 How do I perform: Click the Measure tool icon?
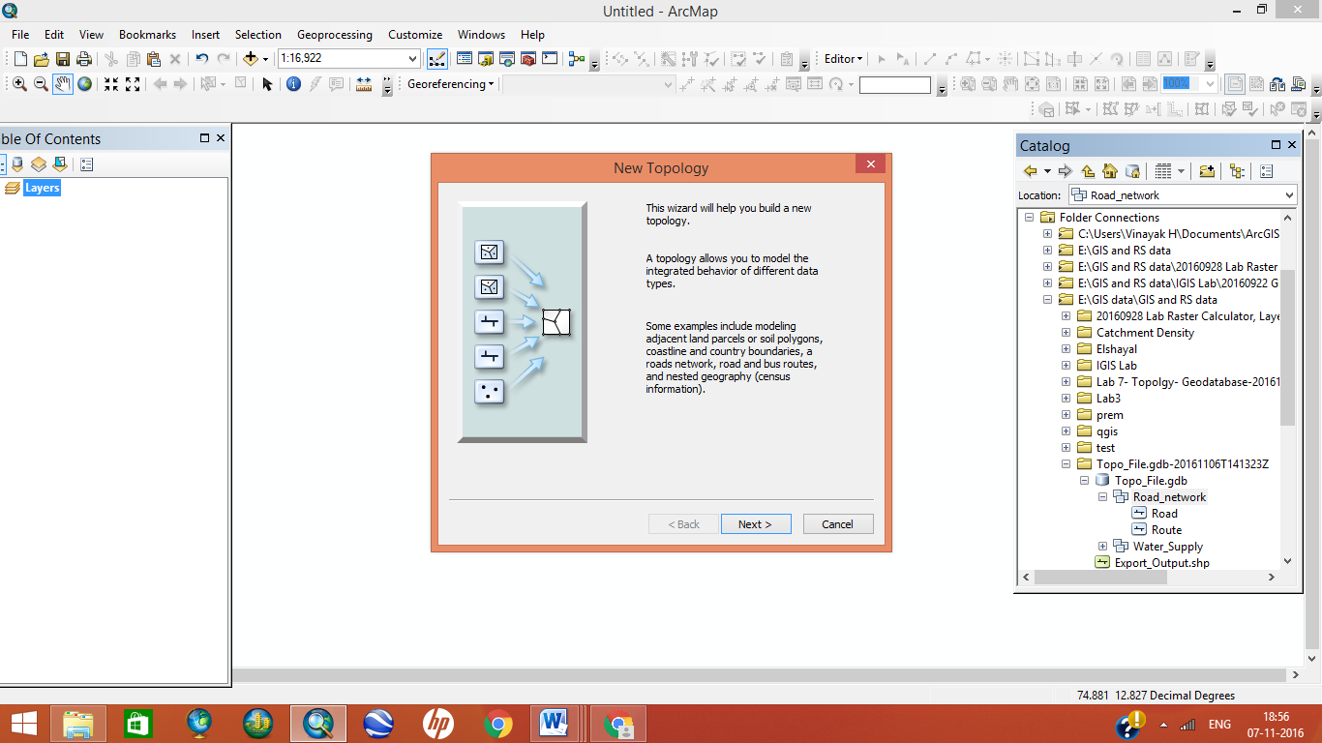click(x=363, y=84)
